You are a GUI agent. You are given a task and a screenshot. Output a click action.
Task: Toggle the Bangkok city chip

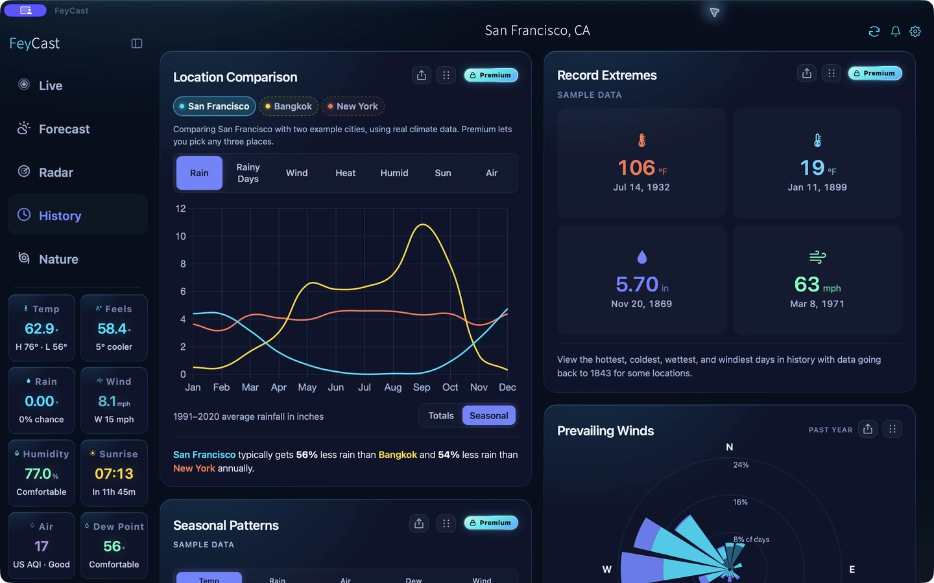[x=289, y=106]
